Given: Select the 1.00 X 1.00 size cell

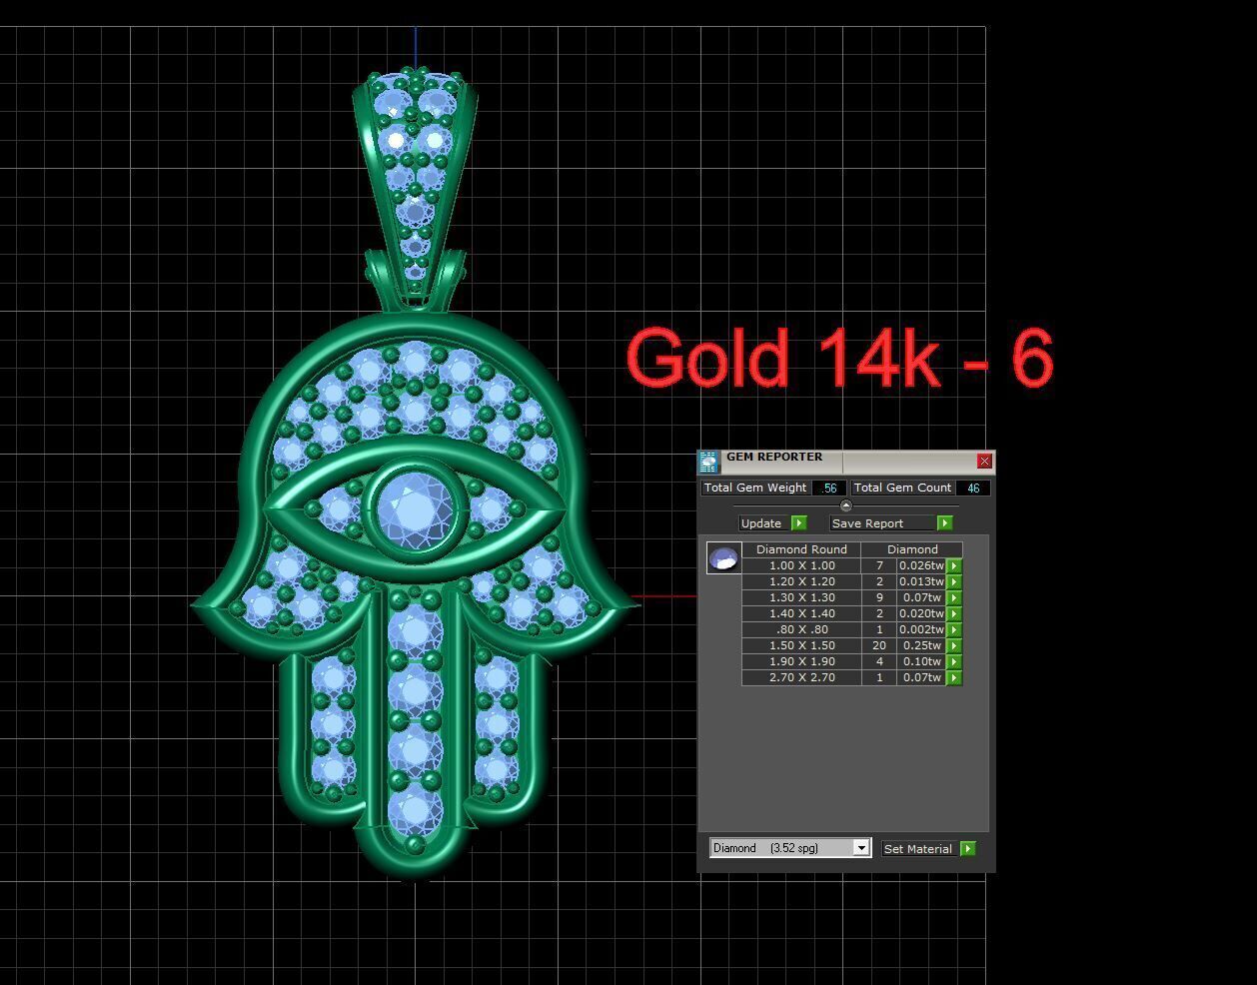Looking at the screenshot, I should (801, 565).
